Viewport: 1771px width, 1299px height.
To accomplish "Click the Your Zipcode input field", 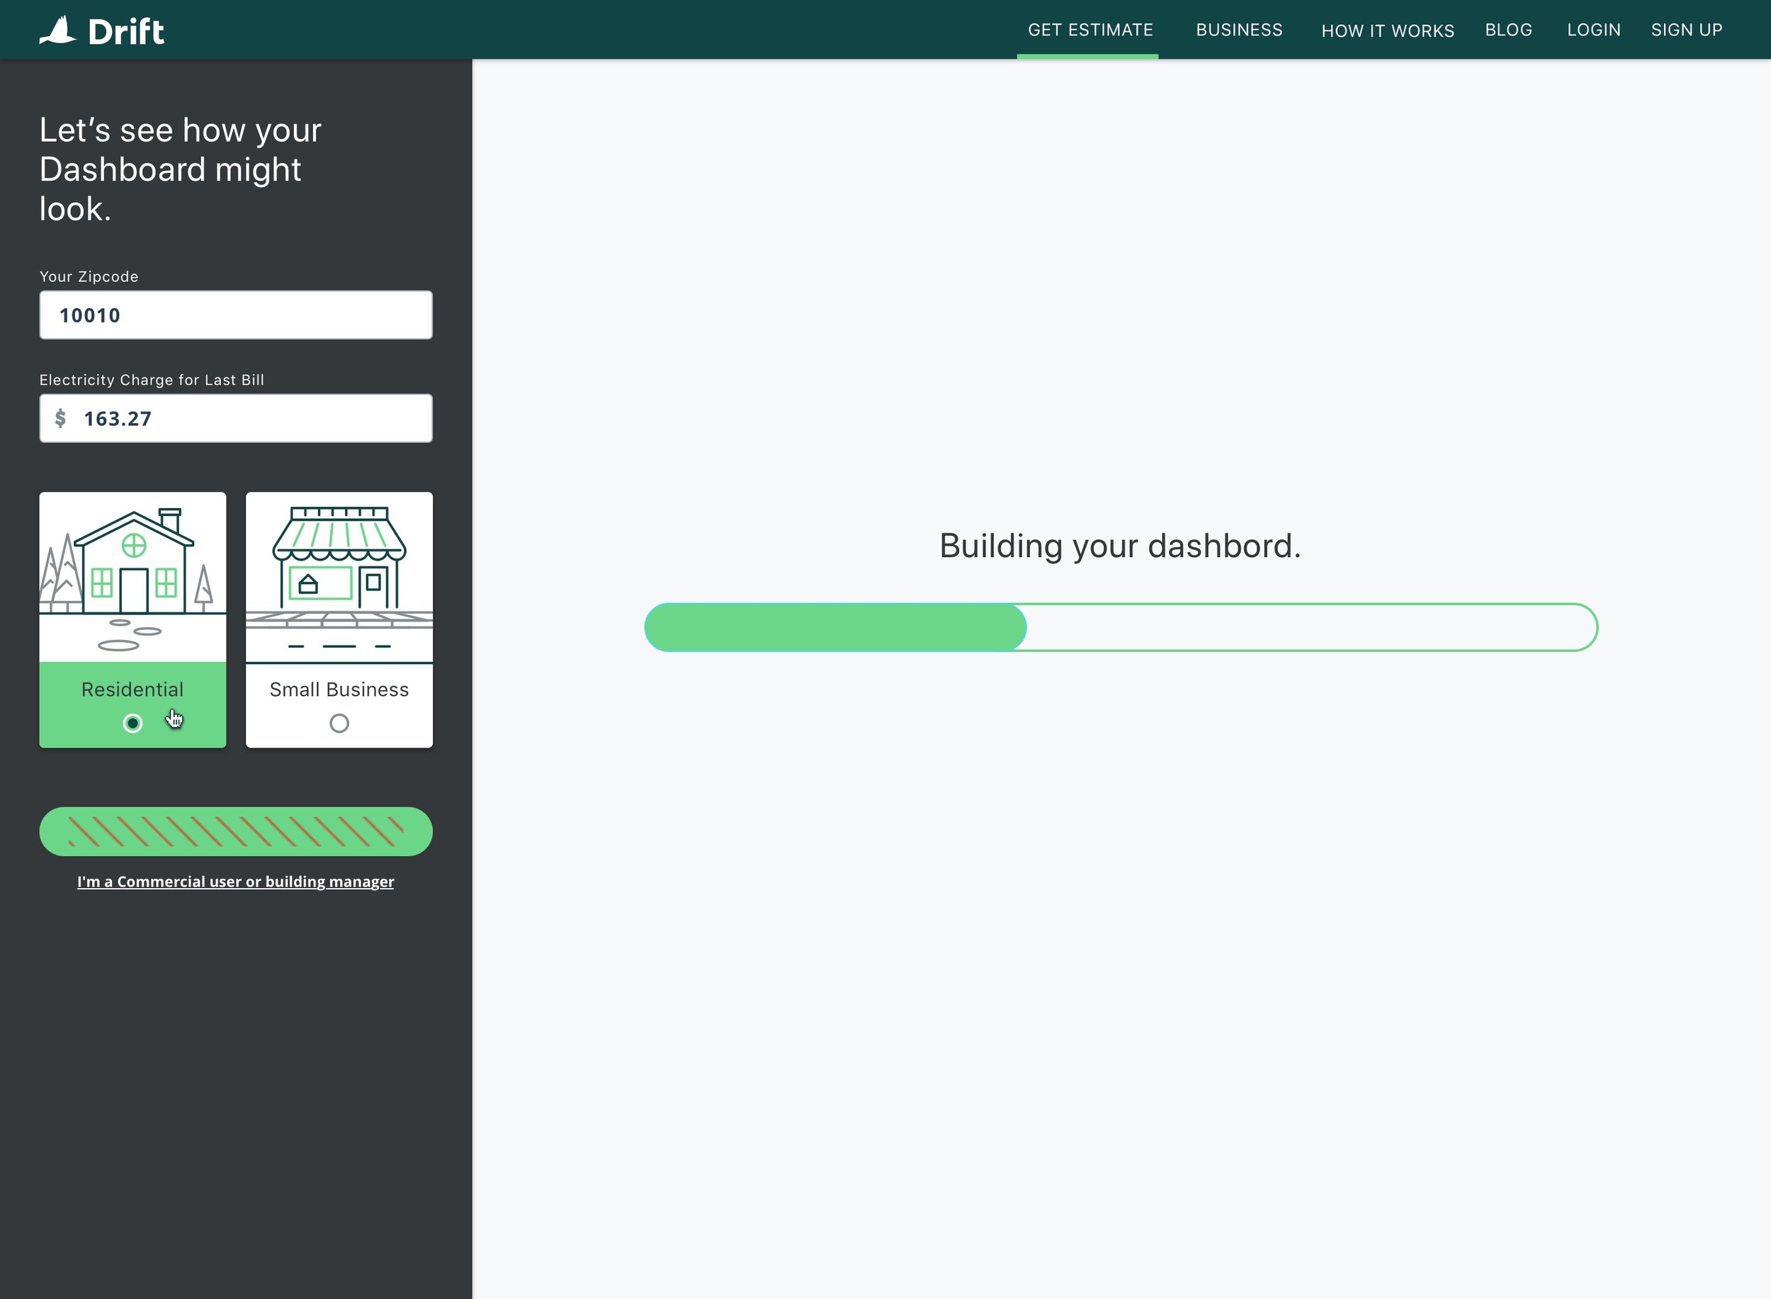I will [236, 315].
